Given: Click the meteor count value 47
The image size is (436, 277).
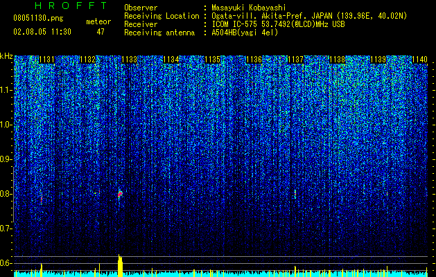Looking at the screenshot, I should 101,32.
